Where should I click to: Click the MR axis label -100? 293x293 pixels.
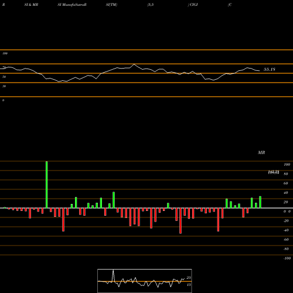[287, 258]
